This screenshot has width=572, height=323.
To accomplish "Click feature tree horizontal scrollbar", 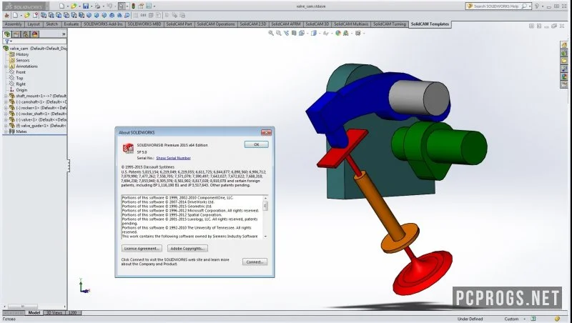I will [x=35, y=307].
